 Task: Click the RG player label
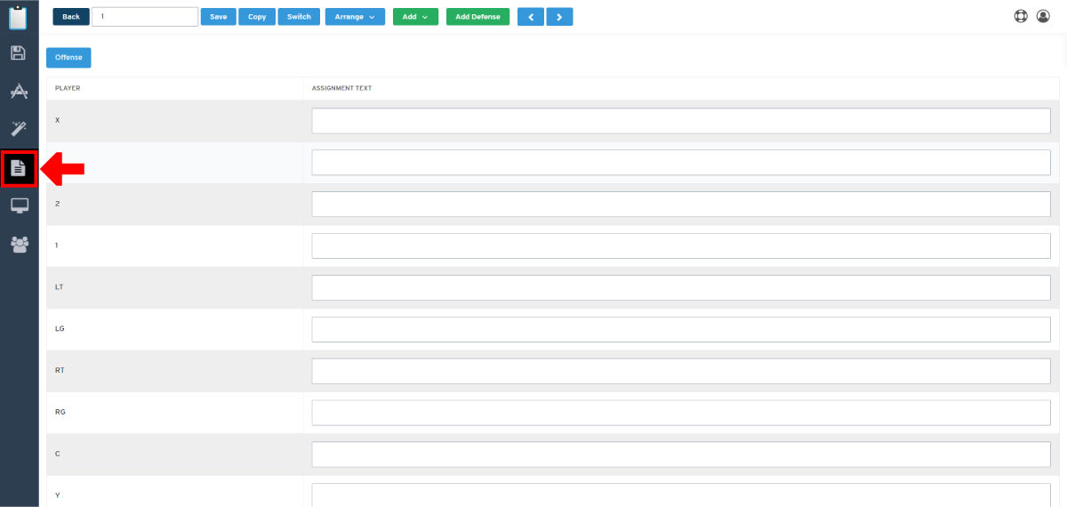(x=60, y=412)
